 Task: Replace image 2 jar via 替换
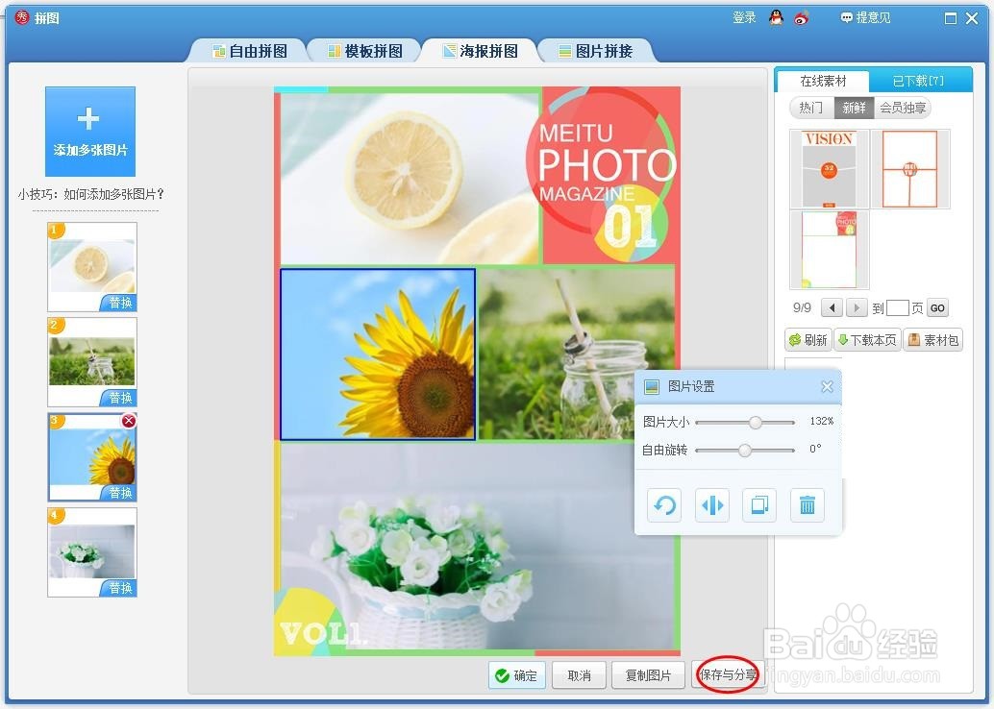pos(119,398)
